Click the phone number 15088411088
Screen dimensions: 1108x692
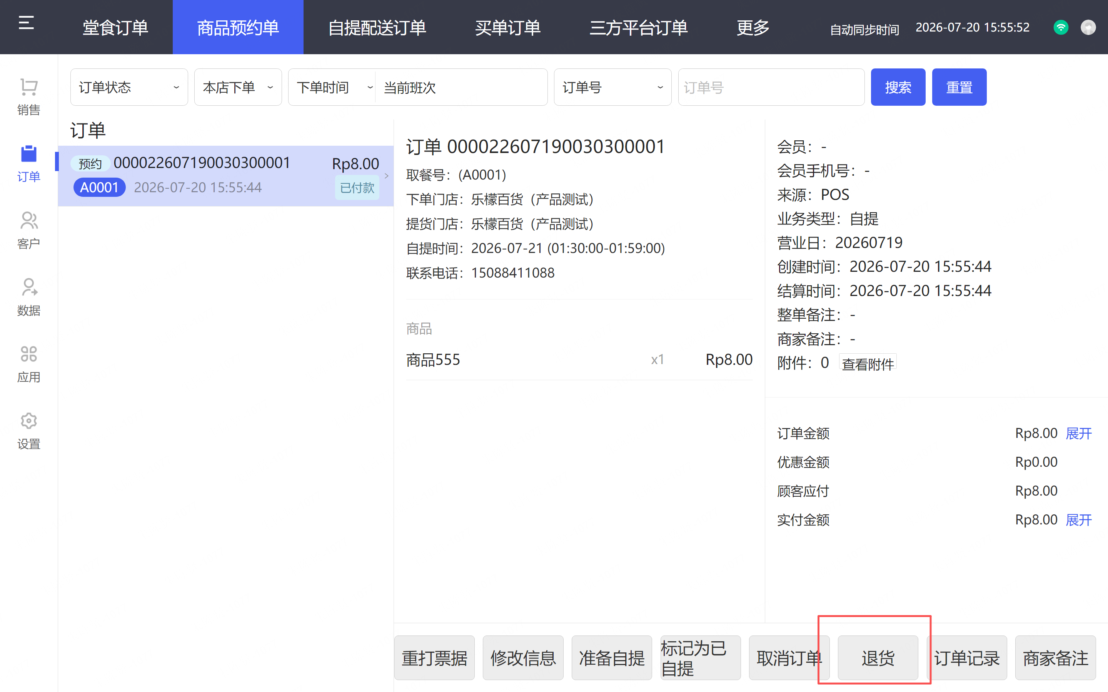(513, 273)
